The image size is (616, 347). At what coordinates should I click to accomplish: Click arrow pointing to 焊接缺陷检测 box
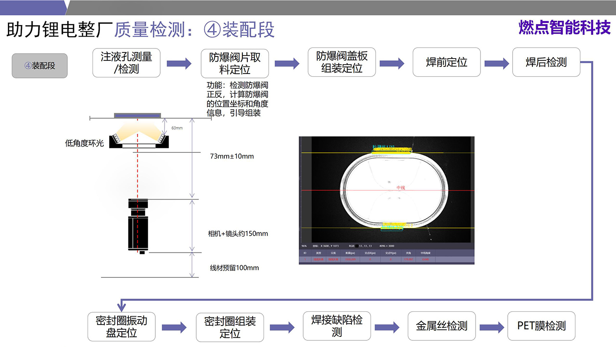point(282,327)
